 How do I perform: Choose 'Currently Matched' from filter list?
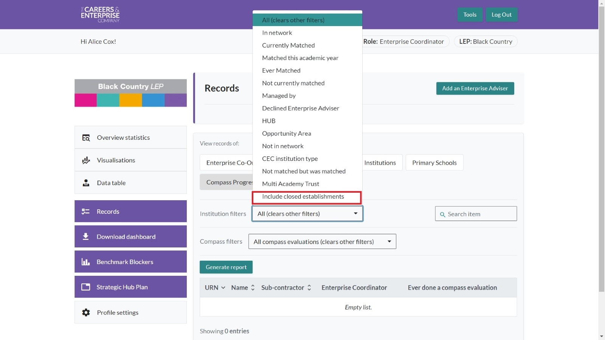(288, 45)
